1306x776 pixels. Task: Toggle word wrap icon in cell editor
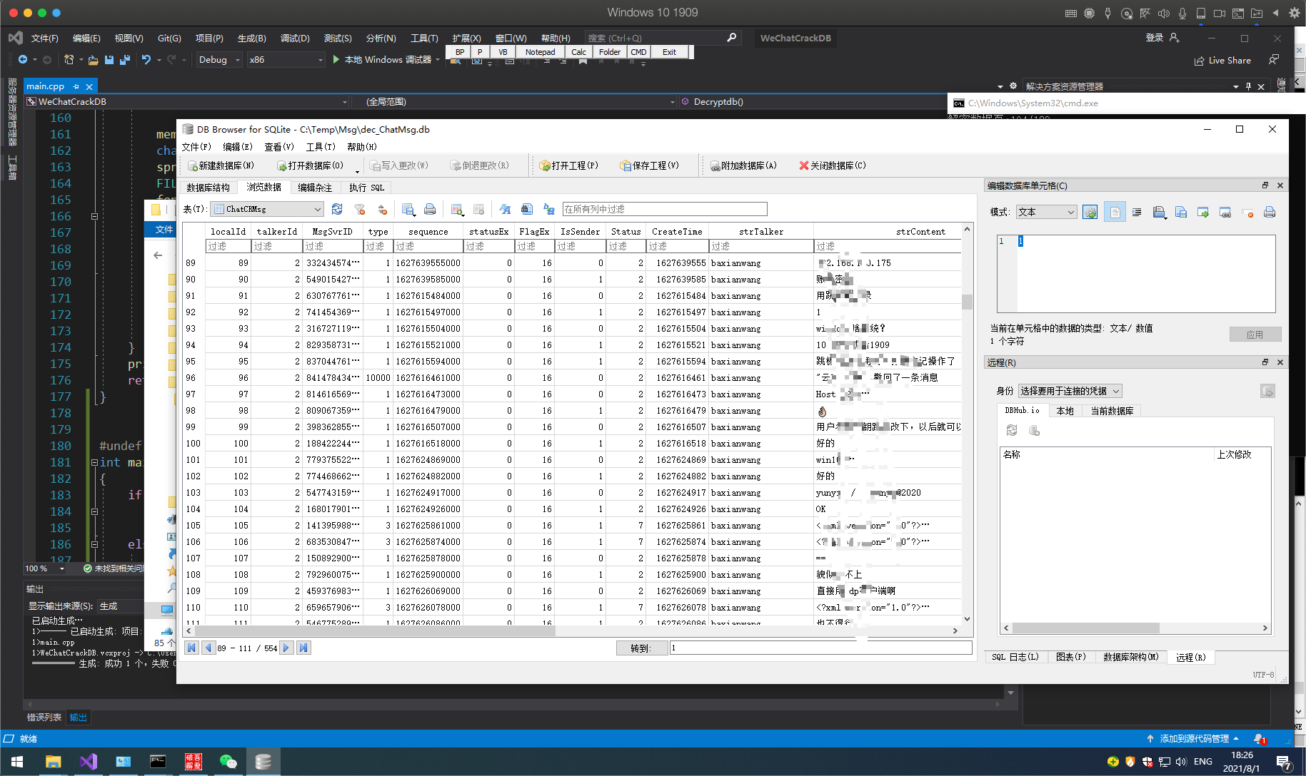tap(1115, 212)
